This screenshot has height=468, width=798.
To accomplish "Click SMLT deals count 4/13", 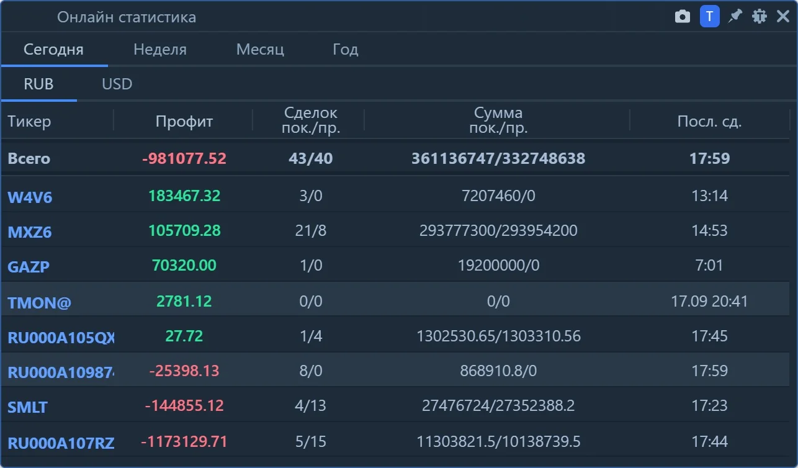I will coord(311,406).
